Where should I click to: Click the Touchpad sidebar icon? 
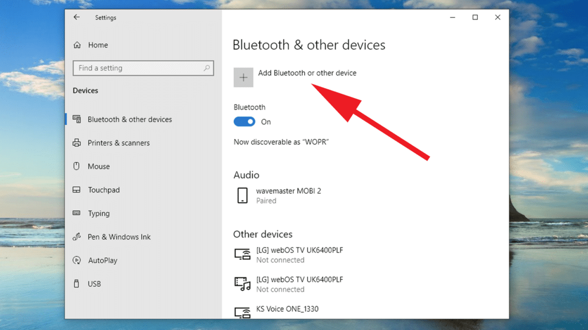[x=76, y=190]
